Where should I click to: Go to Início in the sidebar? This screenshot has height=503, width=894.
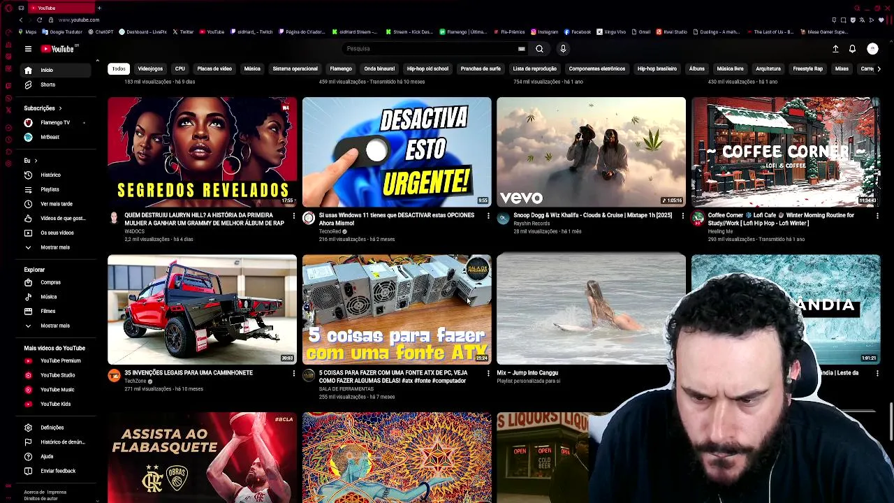[x=55, y=70]
